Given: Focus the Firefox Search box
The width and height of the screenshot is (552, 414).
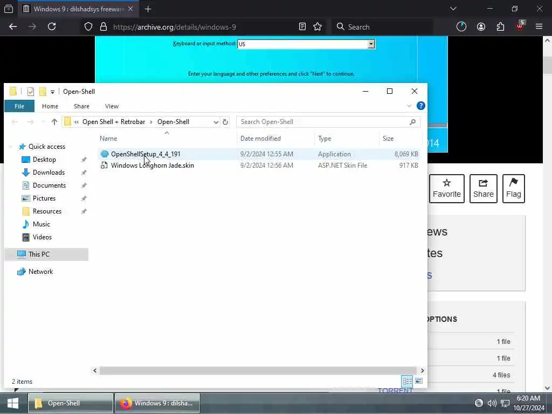Looking at the screenshot, I should click(x=382, y=27).
